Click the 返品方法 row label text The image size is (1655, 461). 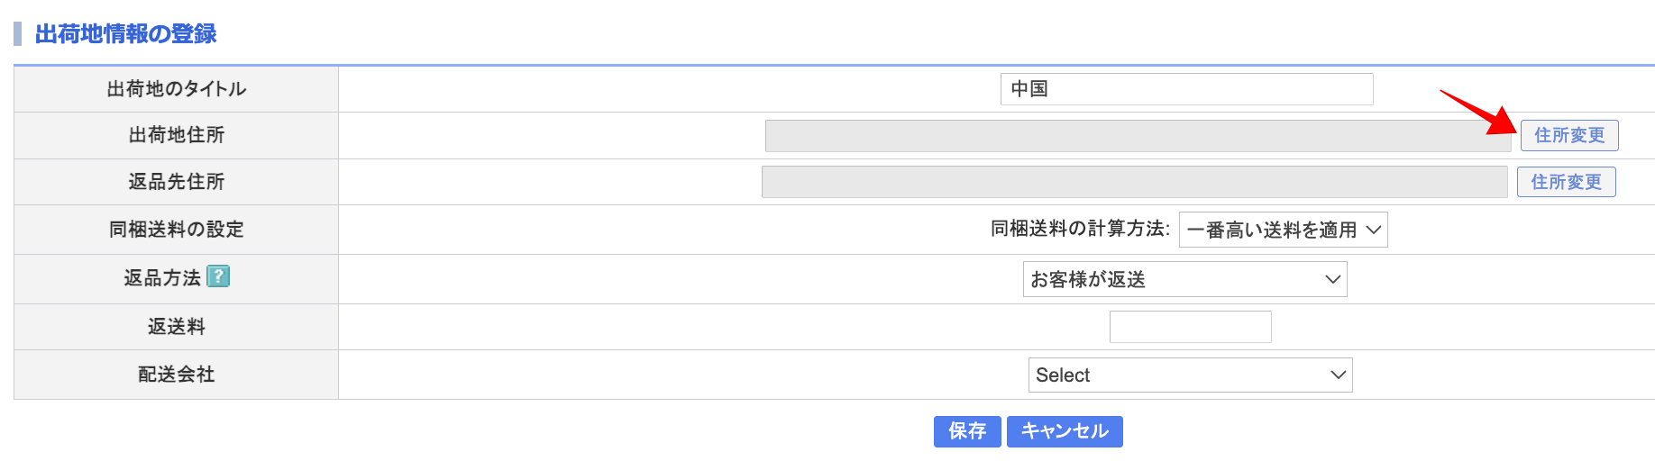(x=162, y=278)
